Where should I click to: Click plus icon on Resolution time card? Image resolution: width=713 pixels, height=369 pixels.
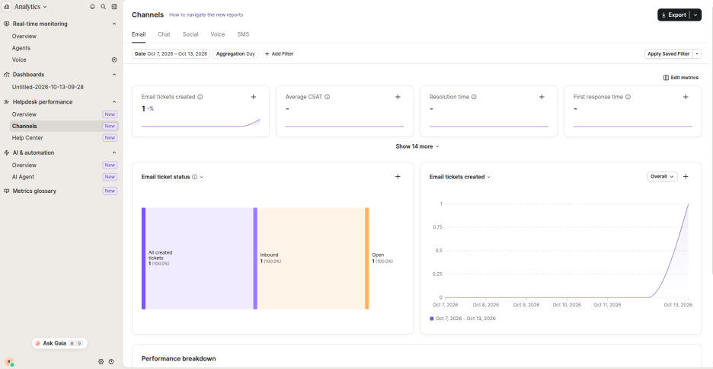click(542, 97)
